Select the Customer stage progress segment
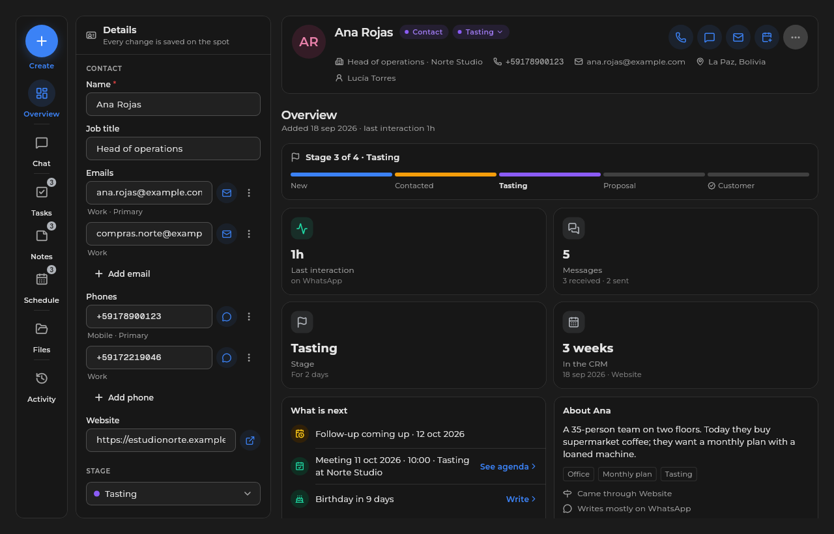Screen dimensions: 834x534 point(758,180)
